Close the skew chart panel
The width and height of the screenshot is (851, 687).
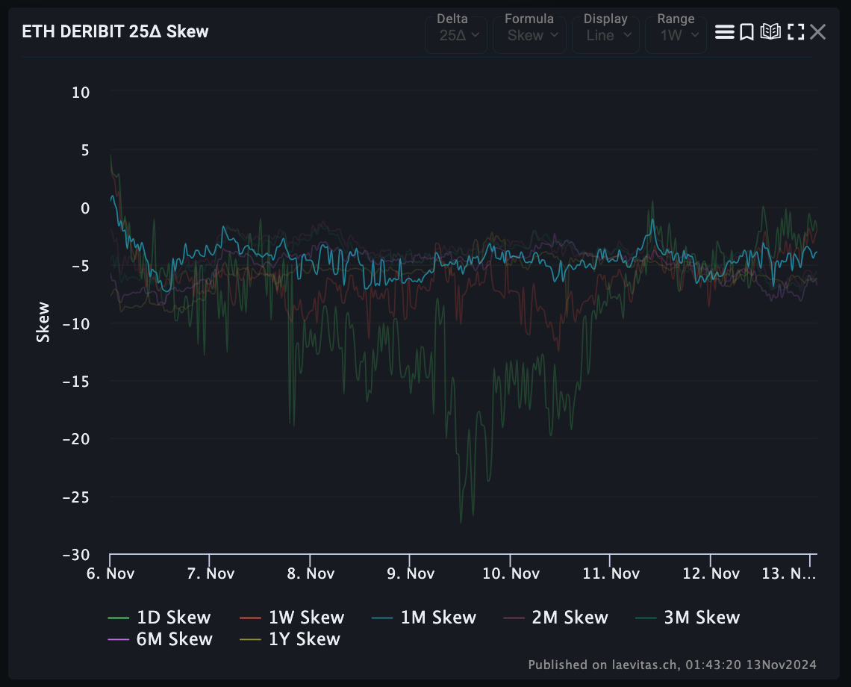tap(818, 32)
